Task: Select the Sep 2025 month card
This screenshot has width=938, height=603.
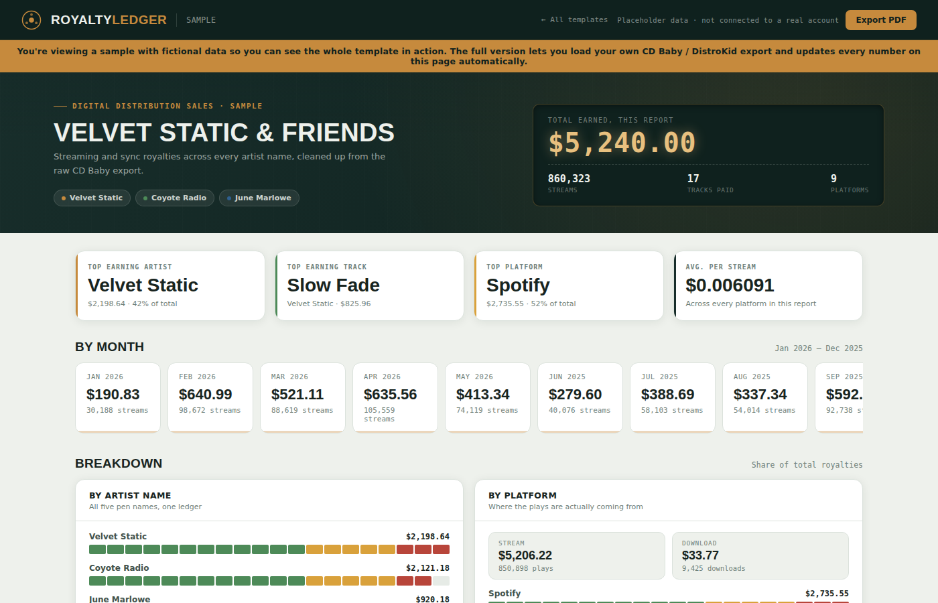Action: (839, 397)
